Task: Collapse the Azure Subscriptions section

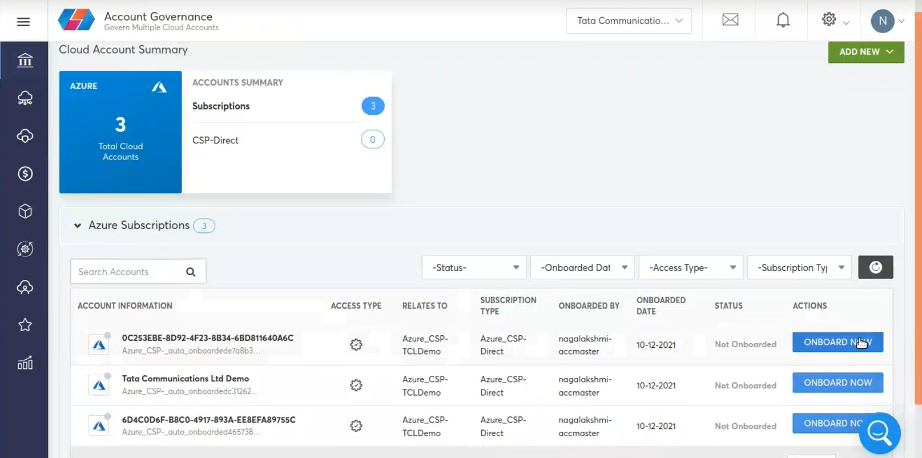Action: tap(78, 226)
